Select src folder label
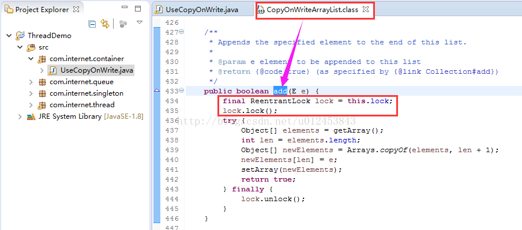The image size is (522, 230). tap(44, 47)
